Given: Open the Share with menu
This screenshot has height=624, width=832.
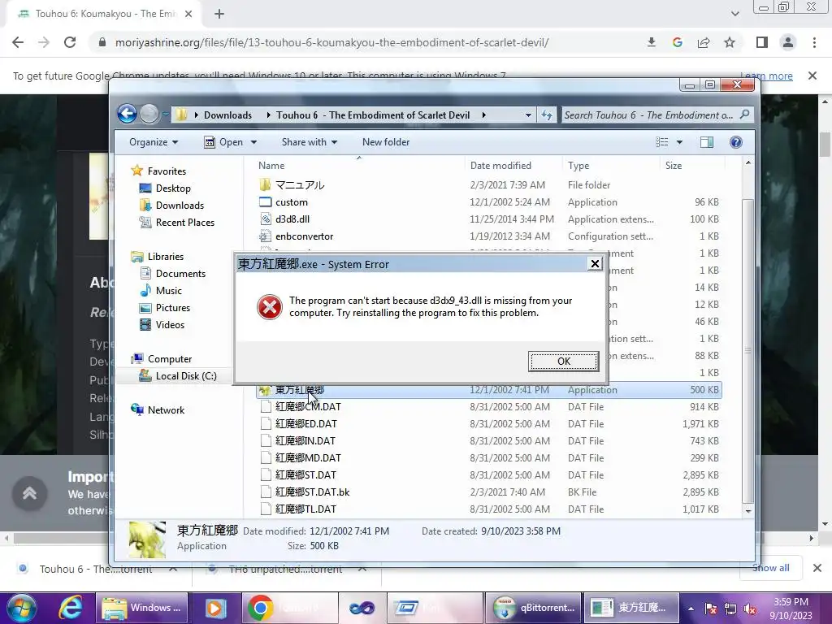Looking at the screenshot, I should [x=310, y=142].
